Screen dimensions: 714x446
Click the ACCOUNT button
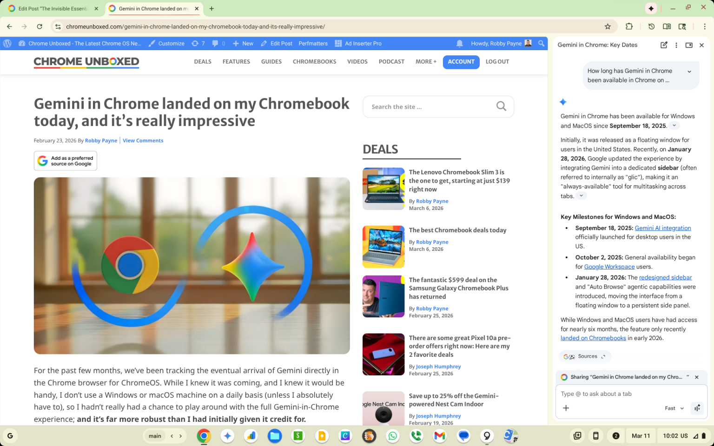(x=461, y=62)
